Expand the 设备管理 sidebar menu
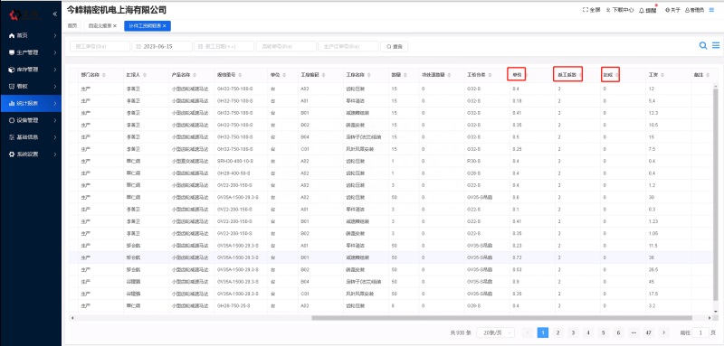The height and width of the screenshot is (346, 724). click(31, 120)
